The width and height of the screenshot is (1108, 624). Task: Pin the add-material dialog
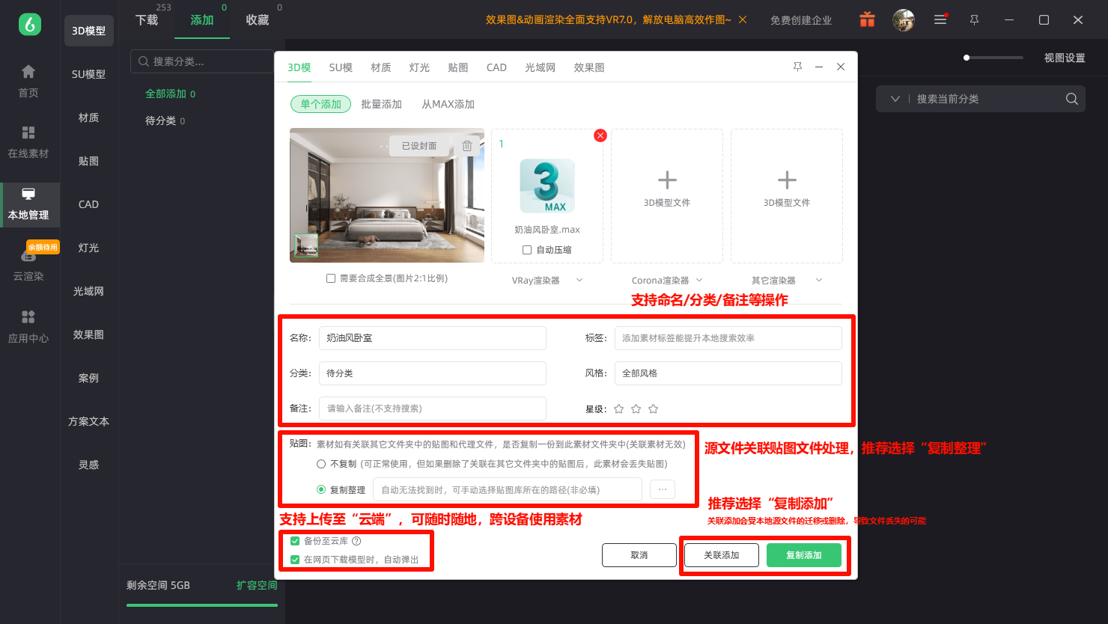(797, 67)
